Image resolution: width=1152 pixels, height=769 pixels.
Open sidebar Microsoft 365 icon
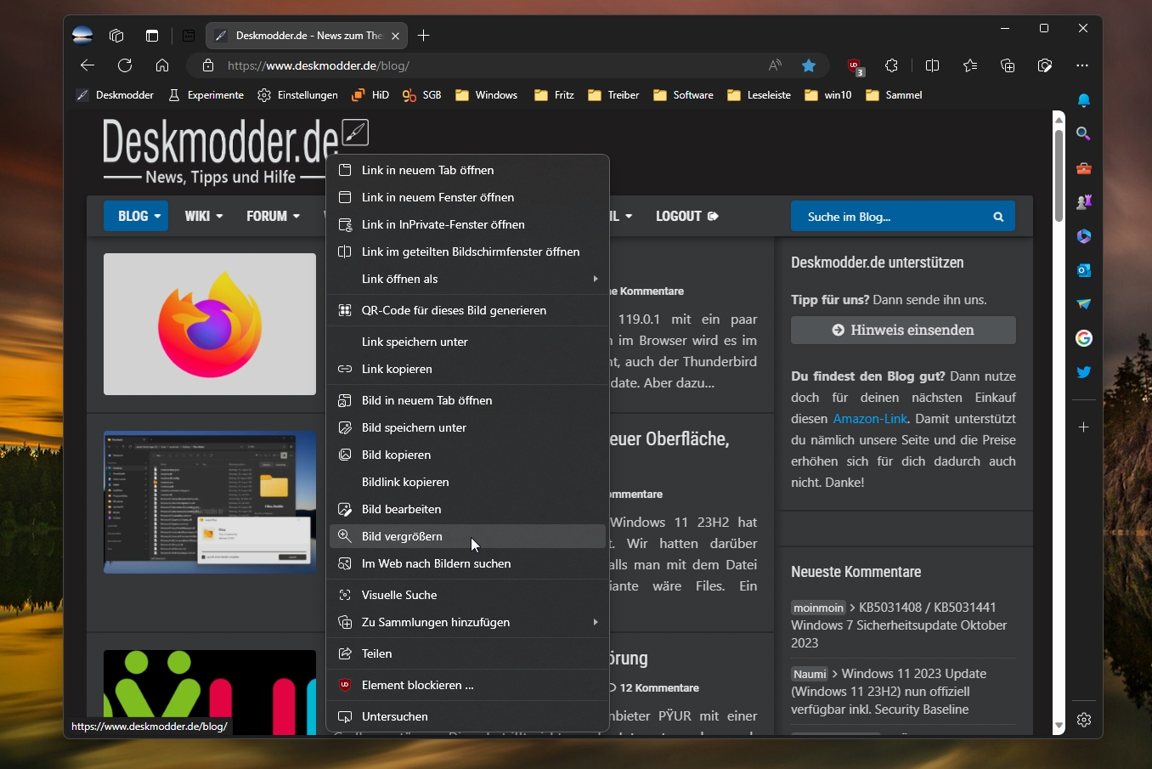[1084, 236]
